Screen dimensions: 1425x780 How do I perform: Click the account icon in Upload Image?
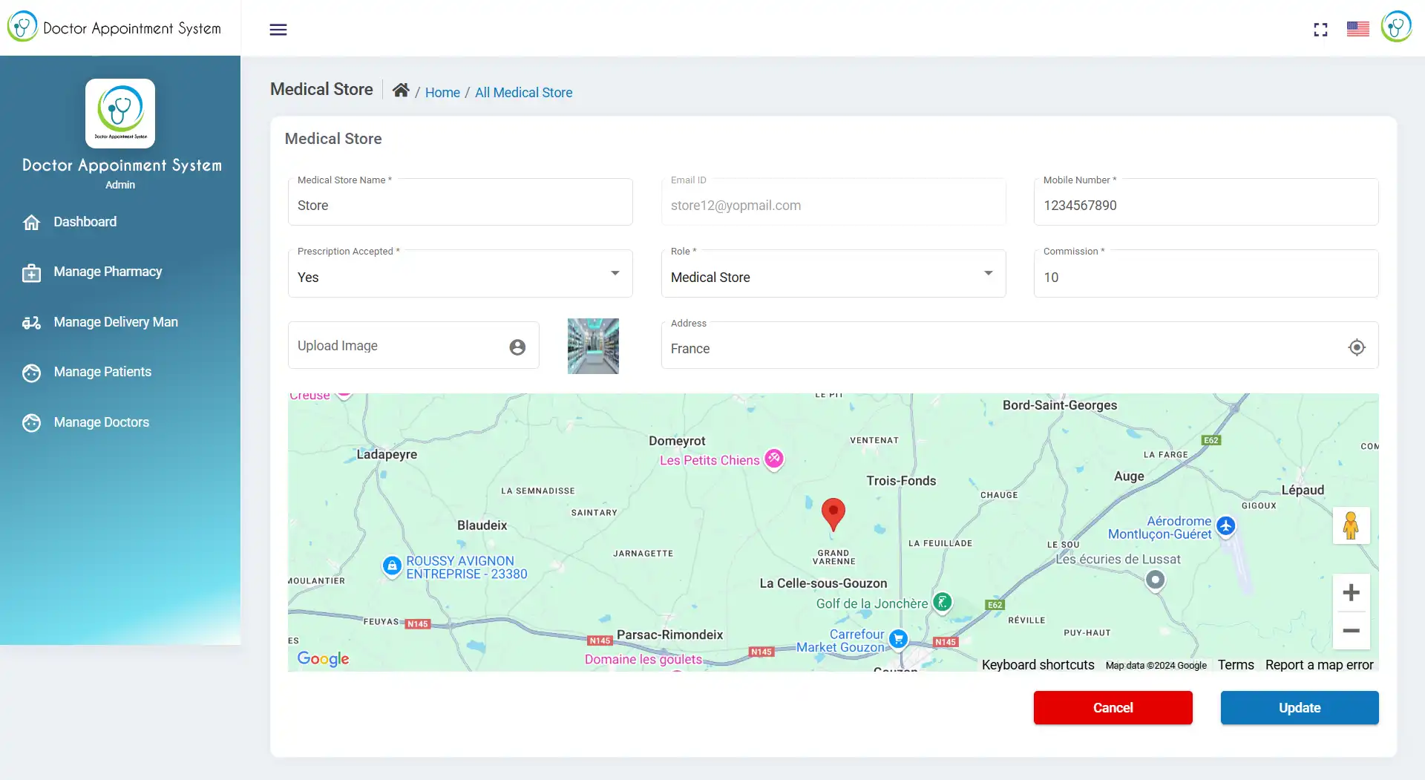517,347
